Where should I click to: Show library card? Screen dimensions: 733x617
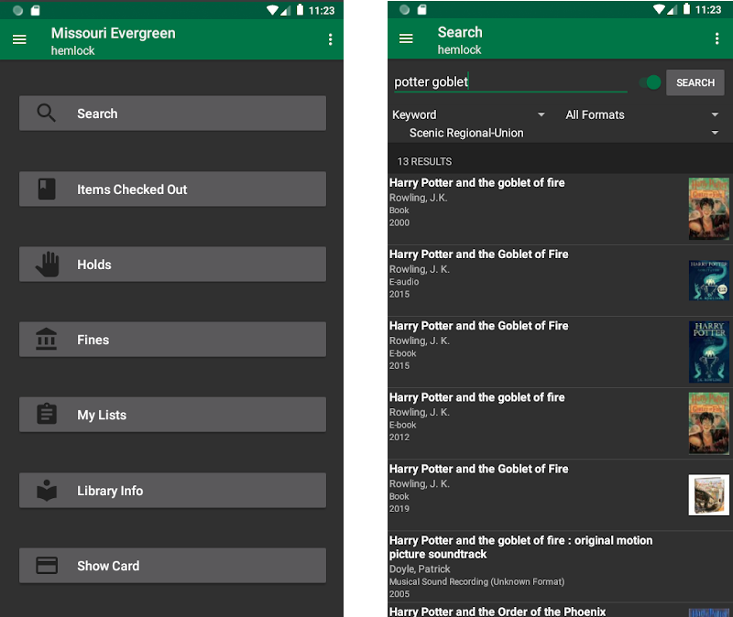pyautogui.click(x=172, y=566)
